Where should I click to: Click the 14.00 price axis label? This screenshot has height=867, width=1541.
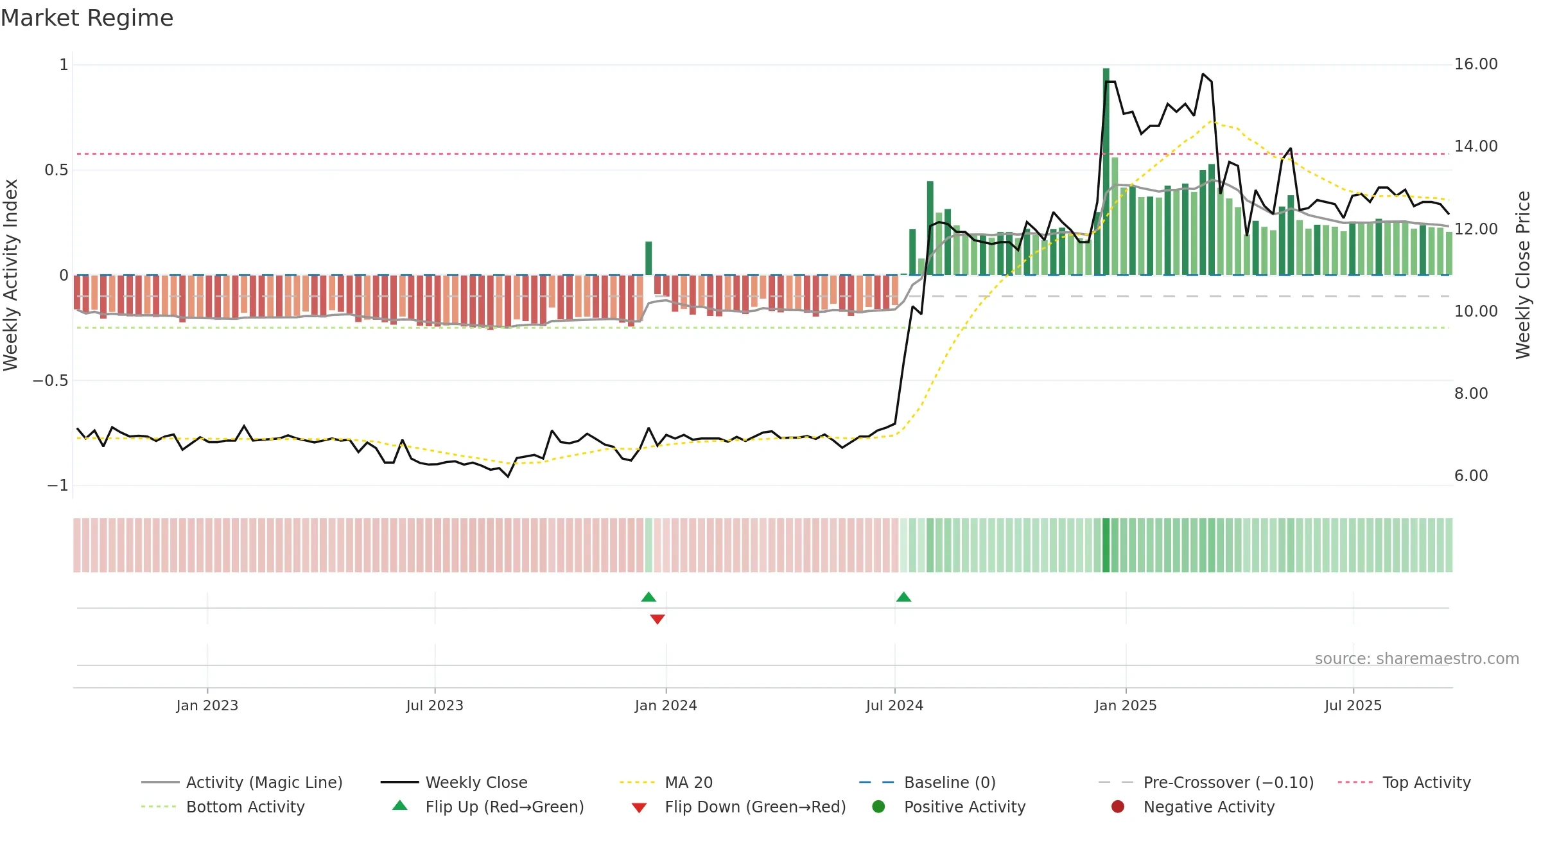[1476, 146]
